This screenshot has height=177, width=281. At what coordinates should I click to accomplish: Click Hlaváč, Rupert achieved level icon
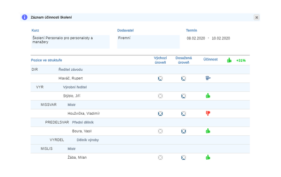click(183, 78)
